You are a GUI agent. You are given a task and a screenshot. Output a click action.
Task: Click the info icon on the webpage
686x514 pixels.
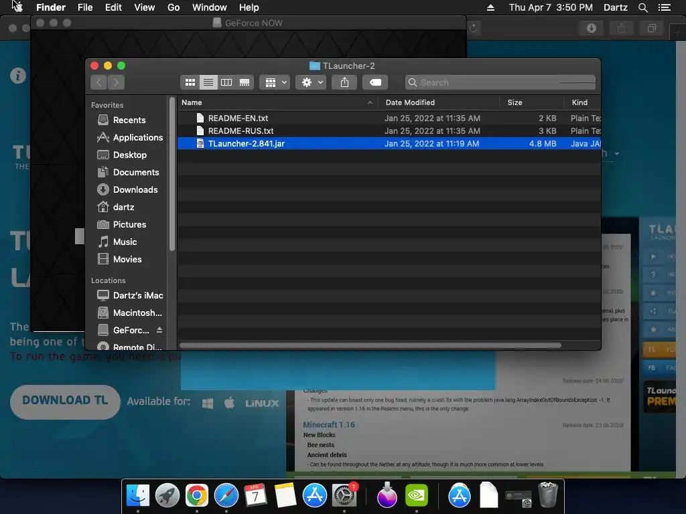coord(18,76)
